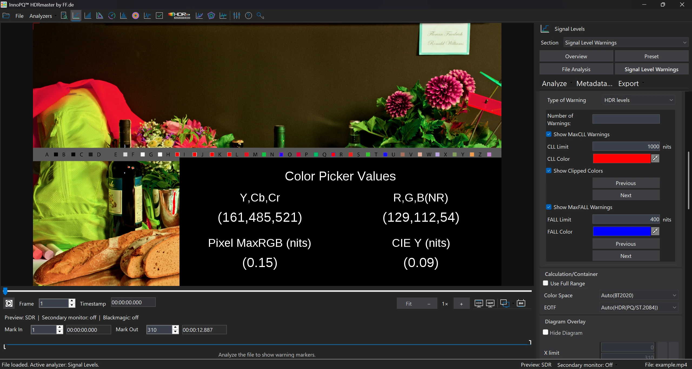This screenshot has height=369, width=692.
Task: Open the Metadata... menu
Action: tap(594, 84)
